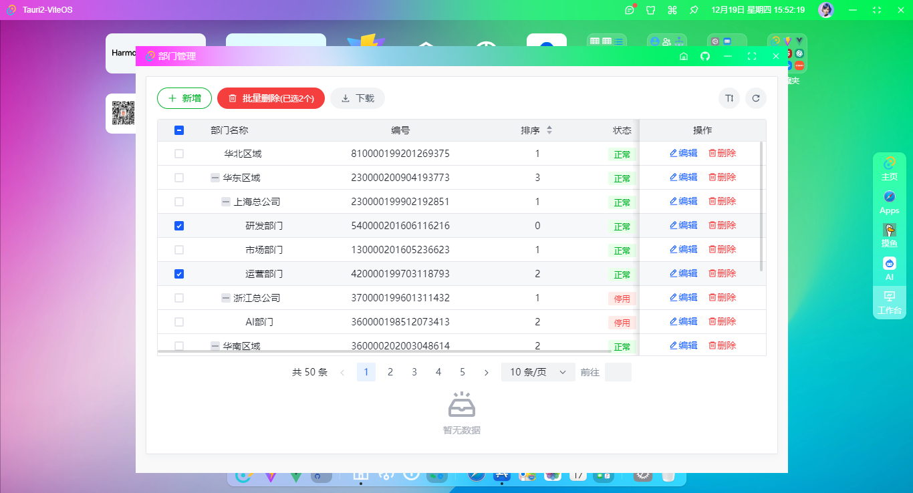Screen dimensions: 913x493
Task: Open Apps in the right sidebar
Action: tap(889, 202)
